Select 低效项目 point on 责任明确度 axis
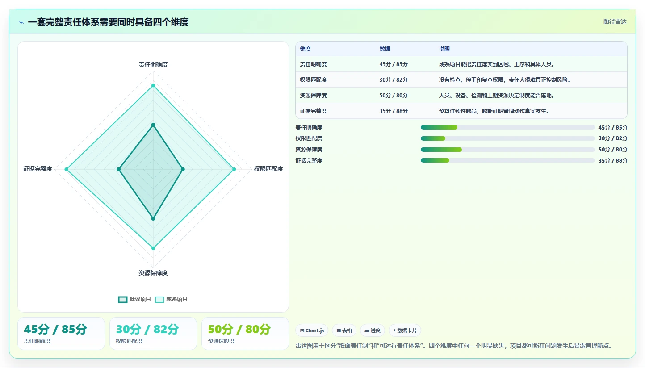 pos(153,125)
